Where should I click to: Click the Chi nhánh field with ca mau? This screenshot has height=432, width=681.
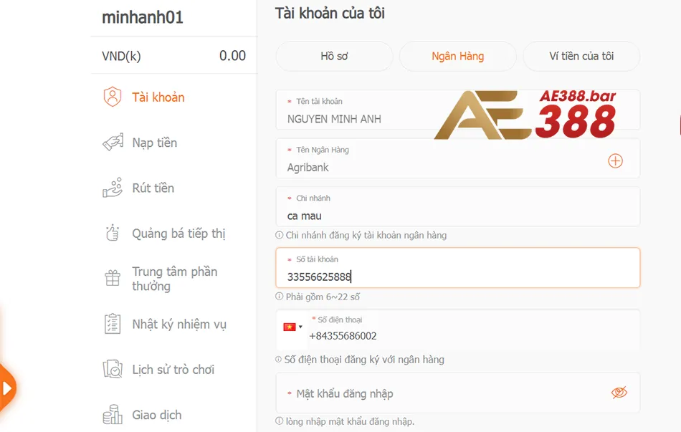[458, 206]
